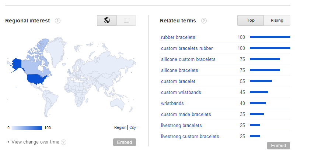
Task: Switch map breakdown to City
Action: pyautogui.click(x=133, y=127)
